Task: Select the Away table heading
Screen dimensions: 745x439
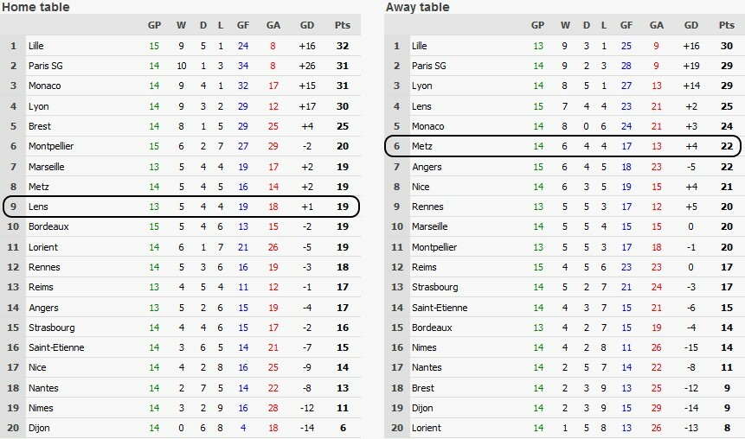Action: [x=417, y=7]
